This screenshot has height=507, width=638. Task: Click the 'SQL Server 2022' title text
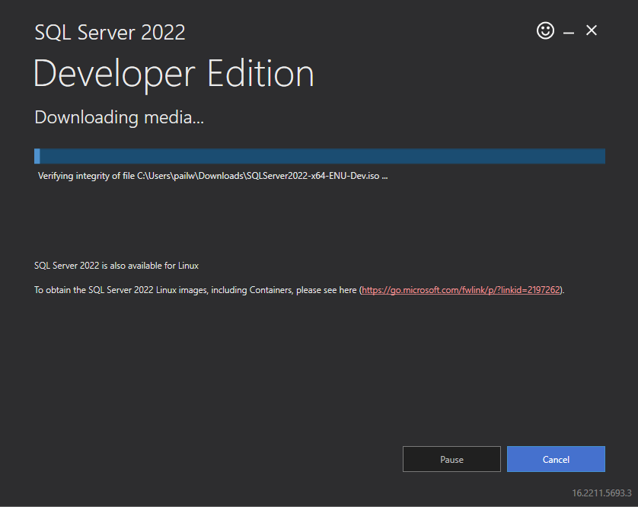pyautogui.click(x=110, y=33)
